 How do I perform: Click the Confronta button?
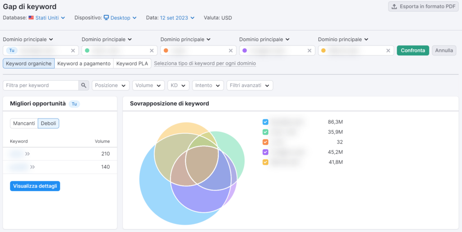(413, 50)
